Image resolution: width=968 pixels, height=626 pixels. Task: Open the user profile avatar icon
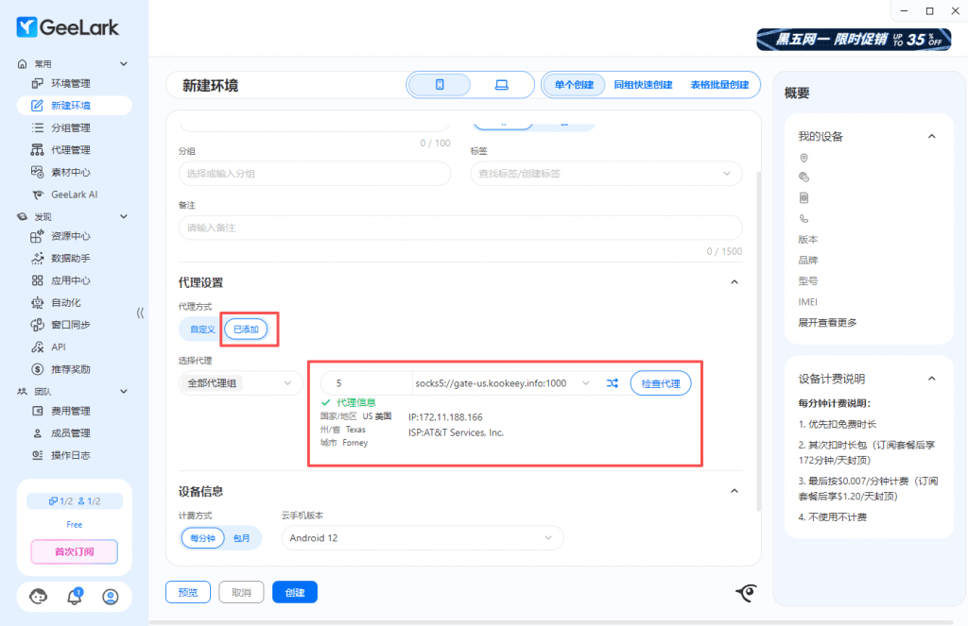111,596
